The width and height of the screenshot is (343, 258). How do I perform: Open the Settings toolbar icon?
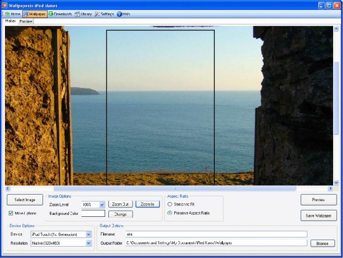(x=97, y=14)
